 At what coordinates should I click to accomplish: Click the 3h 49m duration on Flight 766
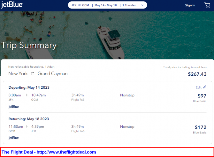(78, 127)
